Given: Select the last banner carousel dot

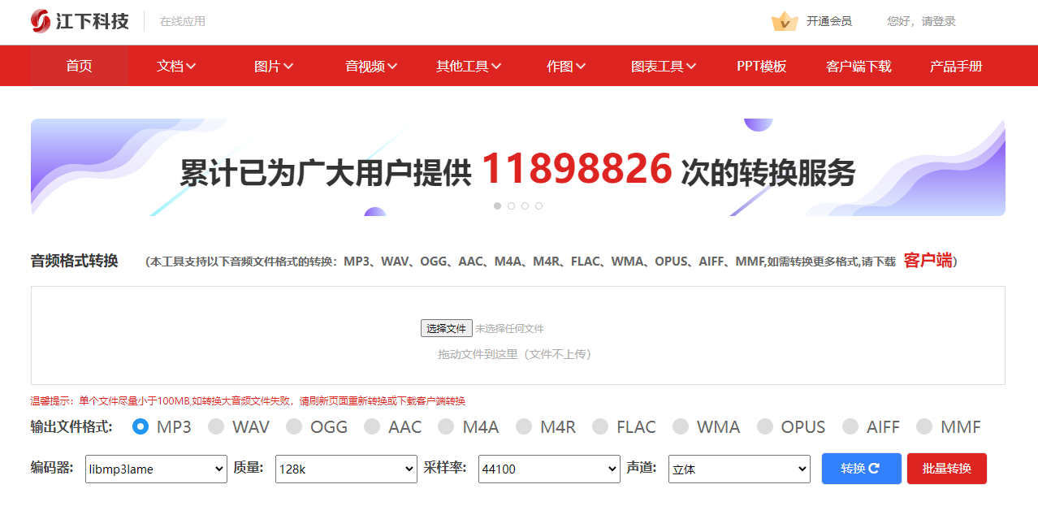Looking at the screenshot, I should 538,206.
